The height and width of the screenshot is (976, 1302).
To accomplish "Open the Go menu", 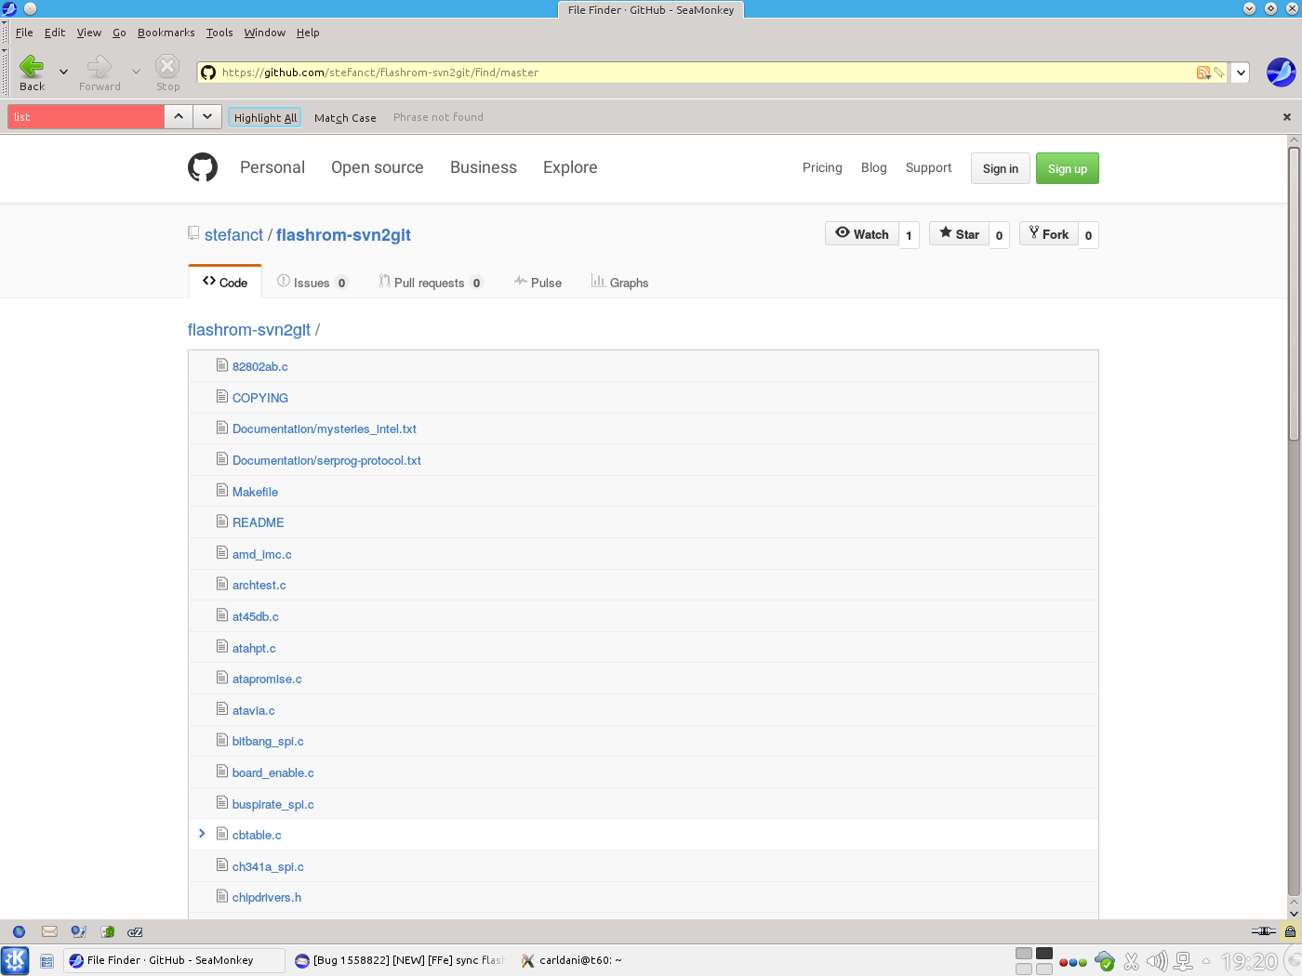I will click(119, 33).
